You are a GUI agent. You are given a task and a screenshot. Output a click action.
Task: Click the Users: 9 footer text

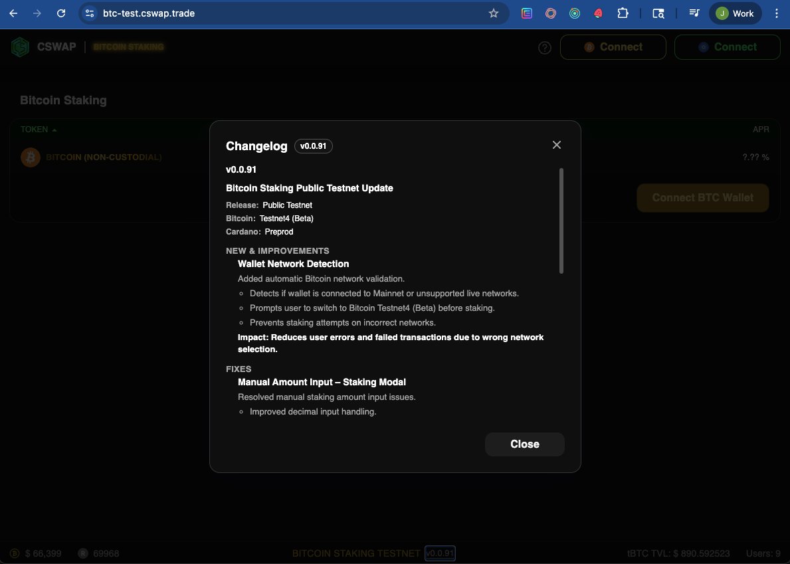pos(763,553)
